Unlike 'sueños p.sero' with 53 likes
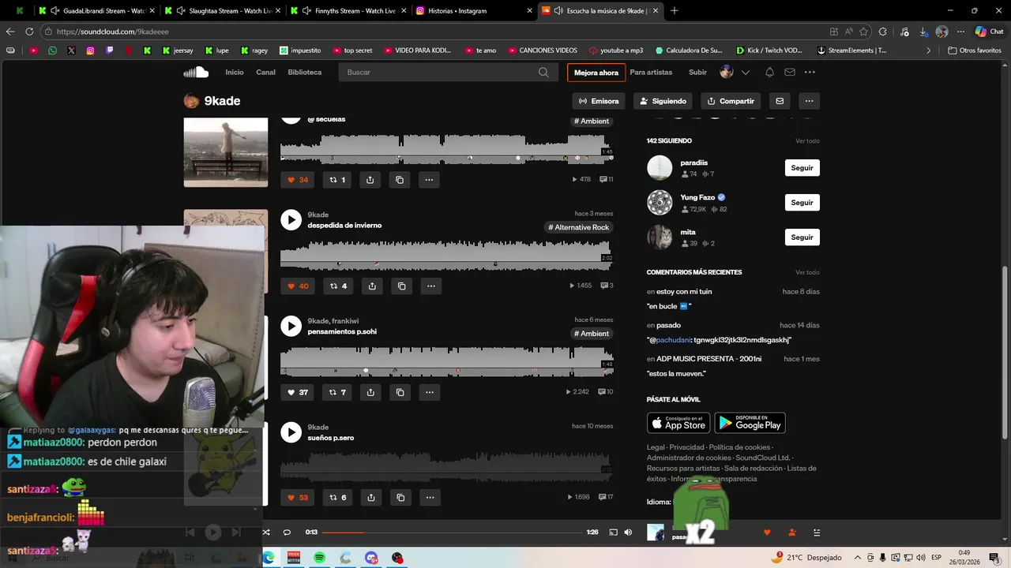 pos(298,497)
